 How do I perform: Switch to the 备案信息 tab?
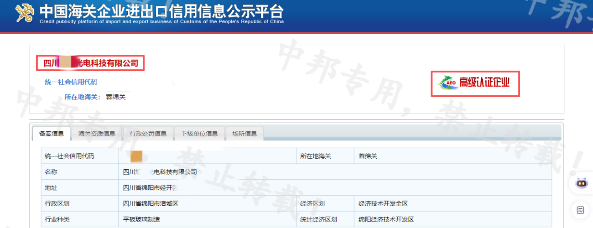coord(52,134)
